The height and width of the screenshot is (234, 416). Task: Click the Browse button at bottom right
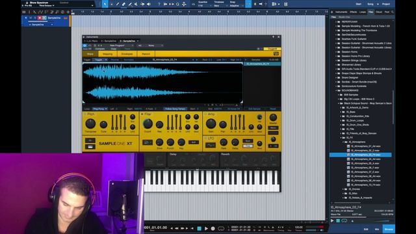point(389,229)
